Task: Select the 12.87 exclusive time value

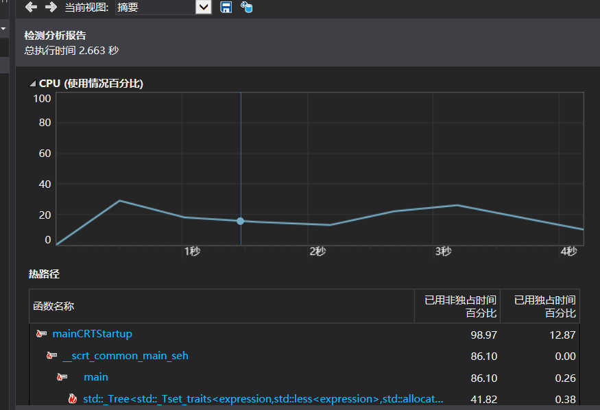Action: pos(562,335)
